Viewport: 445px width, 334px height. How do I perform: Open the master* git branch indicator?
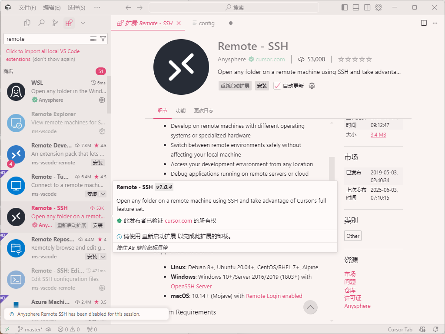point(30,330)
